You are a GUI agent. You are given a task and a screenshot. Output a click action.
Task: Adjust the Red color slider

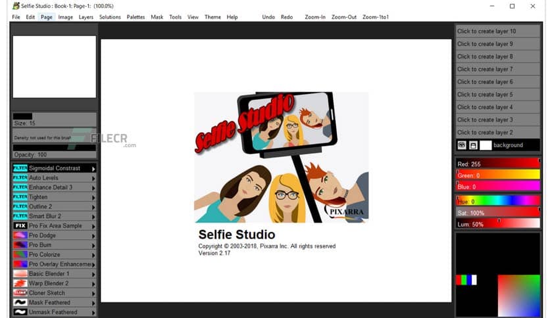pyautogui.click(x=498, y=164)
